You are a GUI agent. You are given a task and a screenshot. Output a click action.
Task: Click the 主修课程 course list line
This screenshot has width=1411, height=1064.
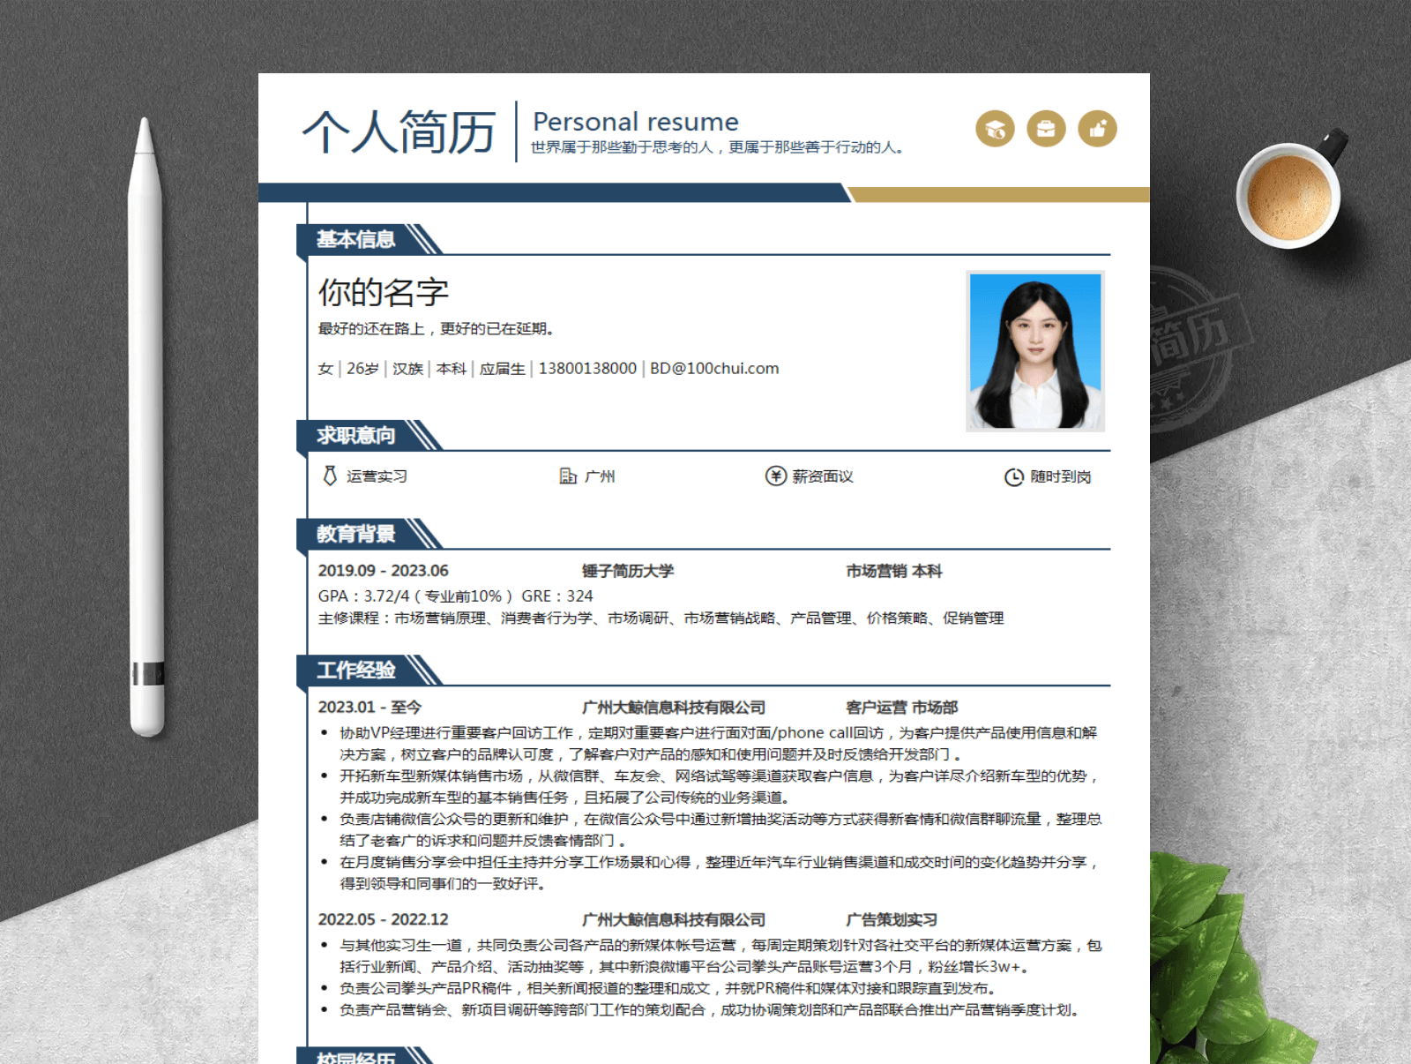(x=661, y=618)
